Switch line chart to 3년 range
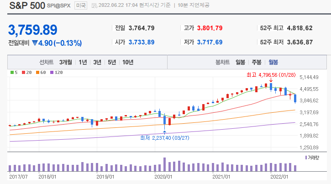Screen dimensions: 331x184 point(97,62)
